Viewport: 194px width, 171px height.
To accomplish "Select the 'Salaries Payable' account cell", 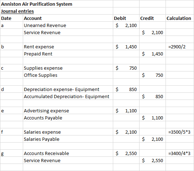I will click(x=68, y=139).
